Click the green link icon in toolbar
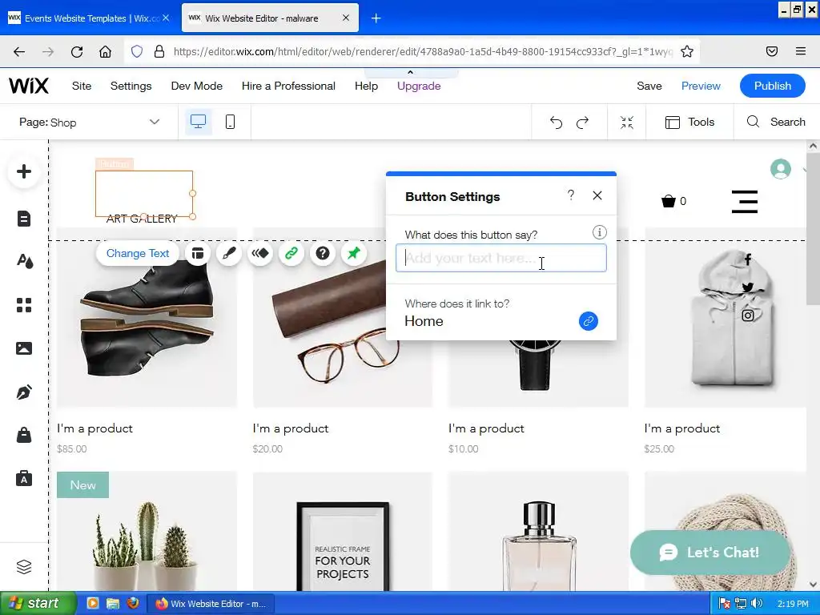Viewport: 820px width, 615px height. coord(291,254)
